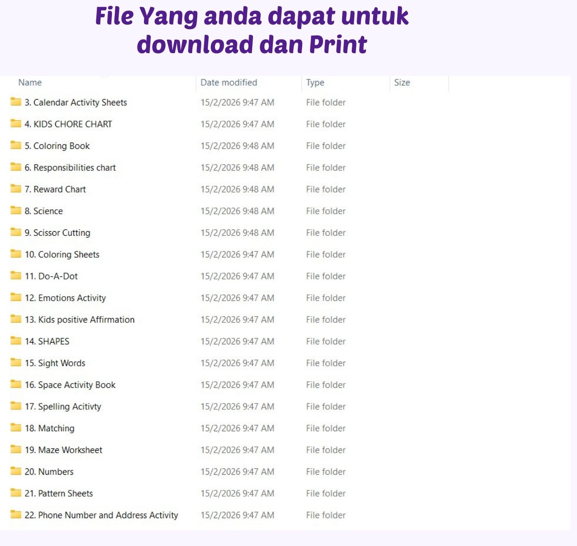Select '12. Emotions Activity' folder name
577x546 pixels.
tap(65, 298)
